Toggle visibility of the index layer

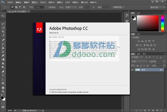click(x=132, y=70)
